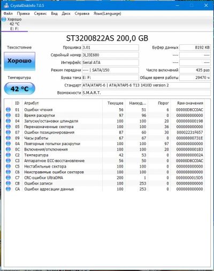Open the Язык(Language) menu

coord(108,13)
